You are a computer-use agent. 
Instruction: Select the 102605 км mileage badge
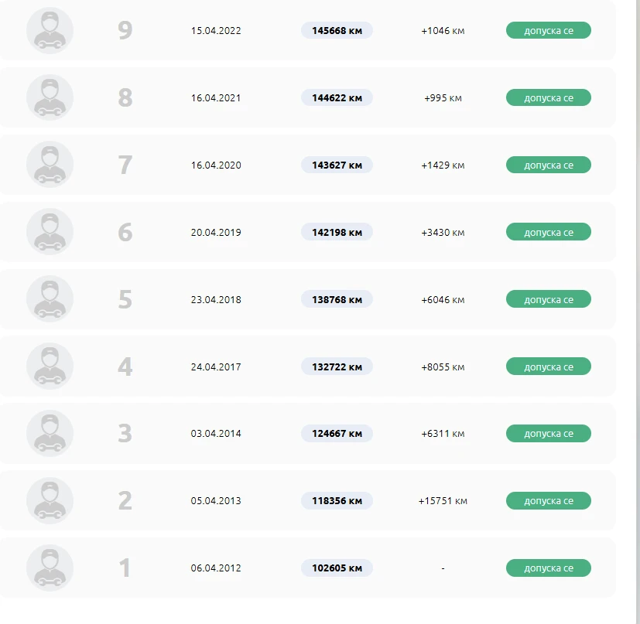point(337,568)
